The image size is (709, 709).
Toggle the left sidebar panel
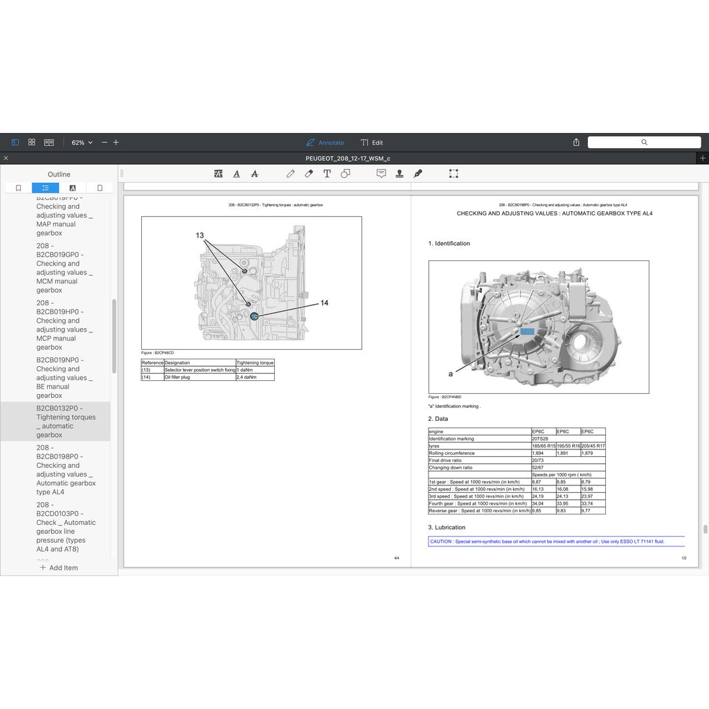(x=15, y=143)
